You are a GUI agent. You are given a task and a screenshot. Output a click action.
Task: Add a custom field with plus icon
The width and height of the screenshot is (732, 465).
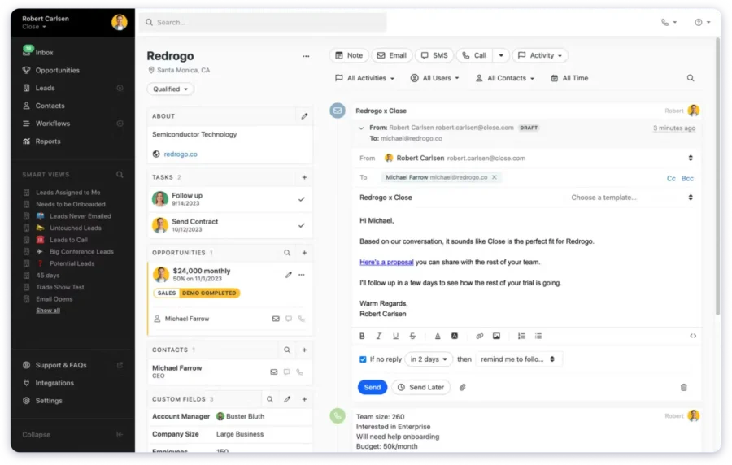[x=304, y=399]
